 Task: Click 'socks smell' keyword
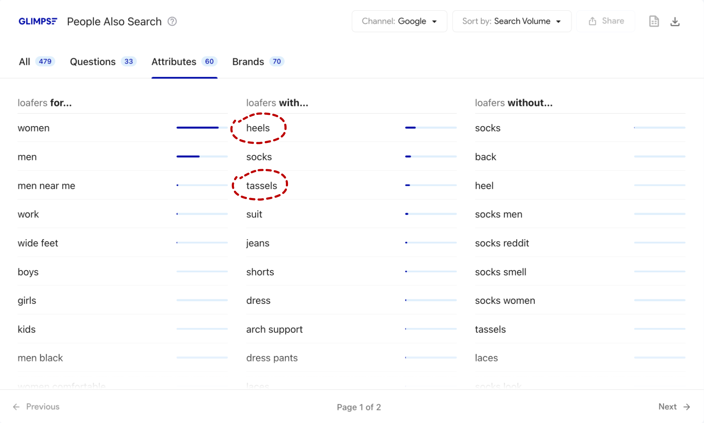tap(501, 272)
